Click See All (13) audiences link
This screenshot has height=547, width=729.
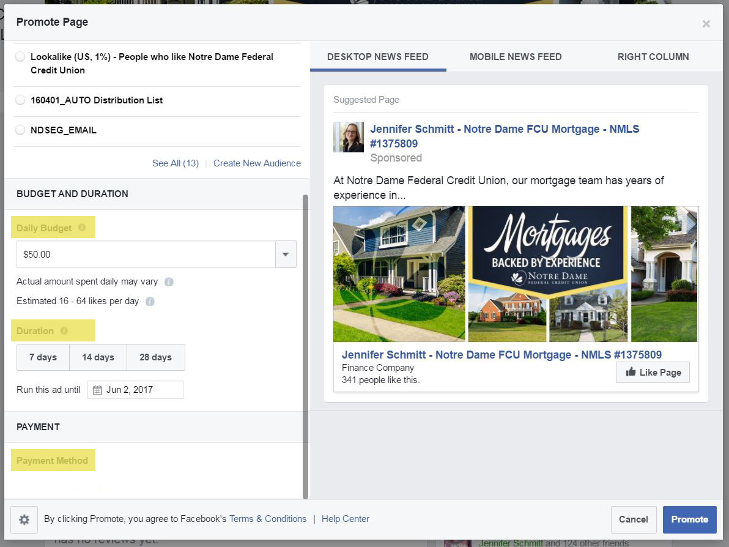point(176,163)
